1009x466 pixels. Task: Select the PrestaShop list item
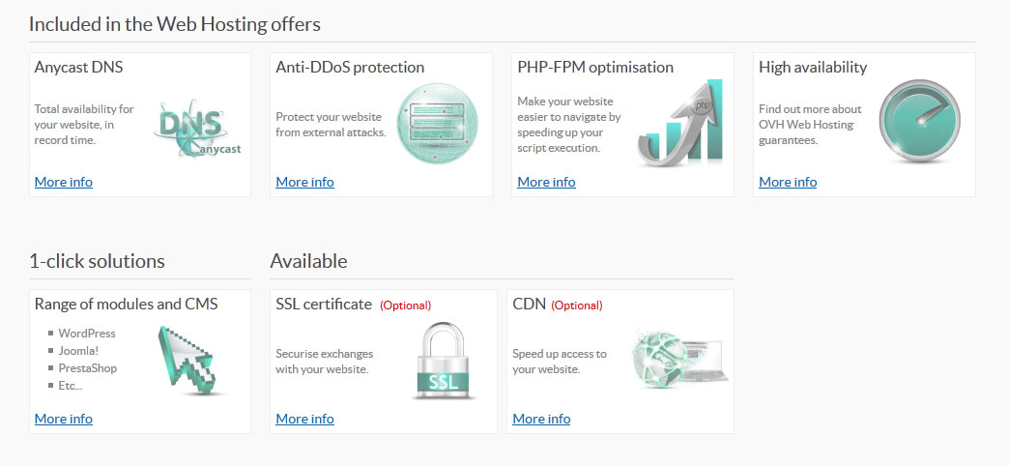point(88,368)
